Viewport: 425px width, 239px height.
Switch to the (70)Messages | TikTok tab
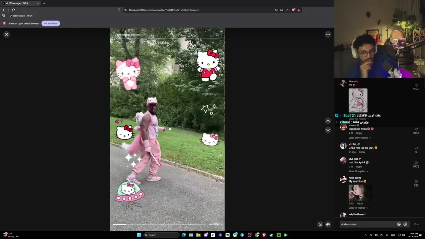pyautogui.click(x=21, y=3)
